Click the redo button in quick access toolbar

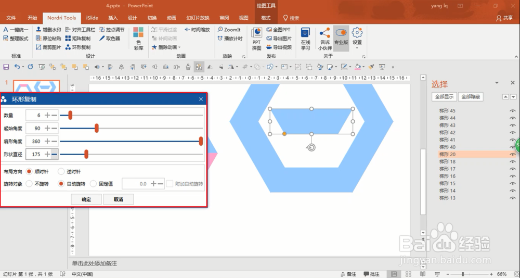coord(30,67)
